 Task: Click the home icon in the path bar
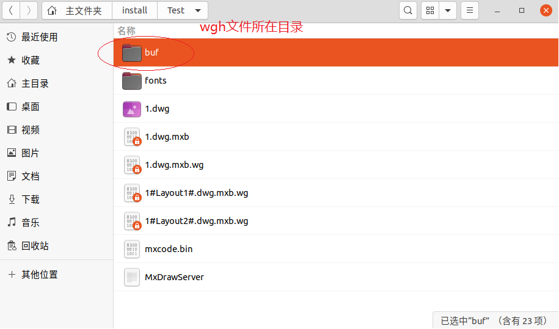(52, 11)
